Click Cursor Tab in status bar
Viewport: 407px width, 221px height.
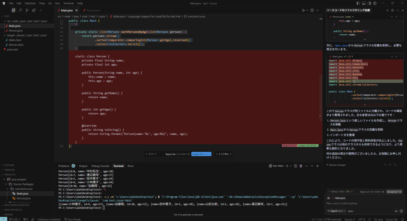click(x=391, y=219)
